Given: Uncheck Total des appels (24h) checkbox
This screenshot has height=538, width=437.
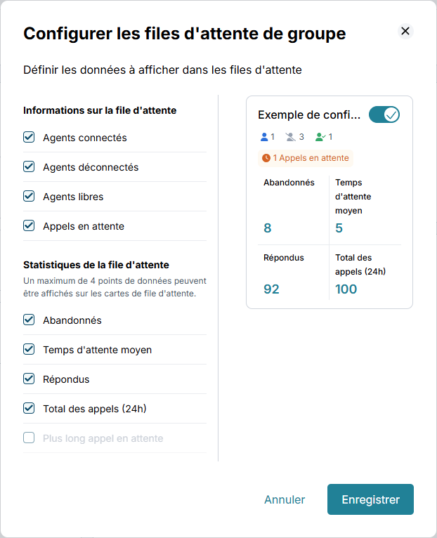Looking at the screenshot, I should [29, 409].
